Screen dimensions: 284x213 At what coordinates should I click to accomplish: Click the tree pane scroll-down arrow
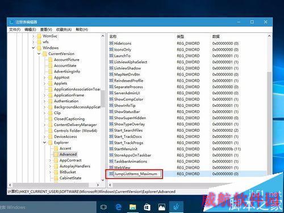103,180
